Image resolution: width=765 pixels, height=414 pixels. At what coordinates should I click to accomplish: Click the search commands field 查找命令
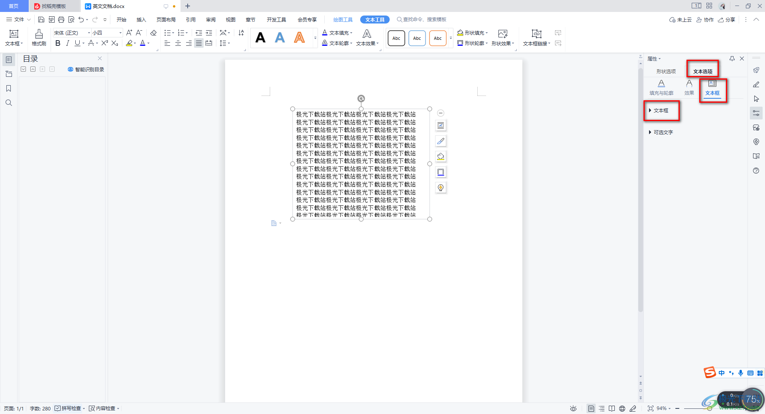tap(422, 20)
